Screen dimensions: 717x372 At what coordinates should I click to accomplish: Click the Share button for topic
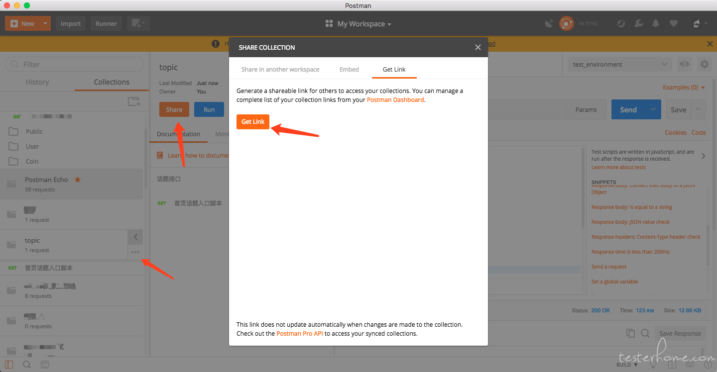point(174,109)
